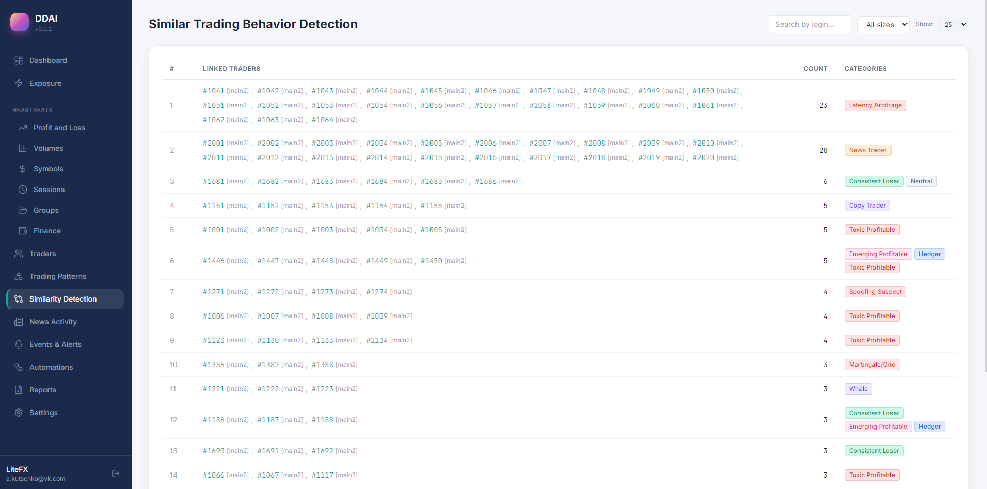Click the Latency Arbitrage category tag

pos(875,105)
